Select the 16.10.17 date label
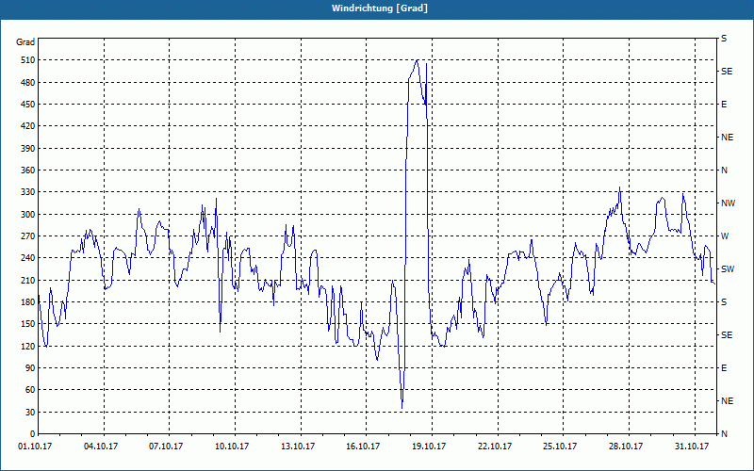 pos(363,447)
